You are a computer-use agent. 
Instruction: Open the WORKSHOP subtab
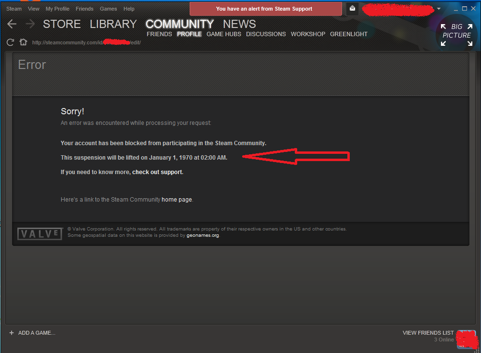[308, 34]
